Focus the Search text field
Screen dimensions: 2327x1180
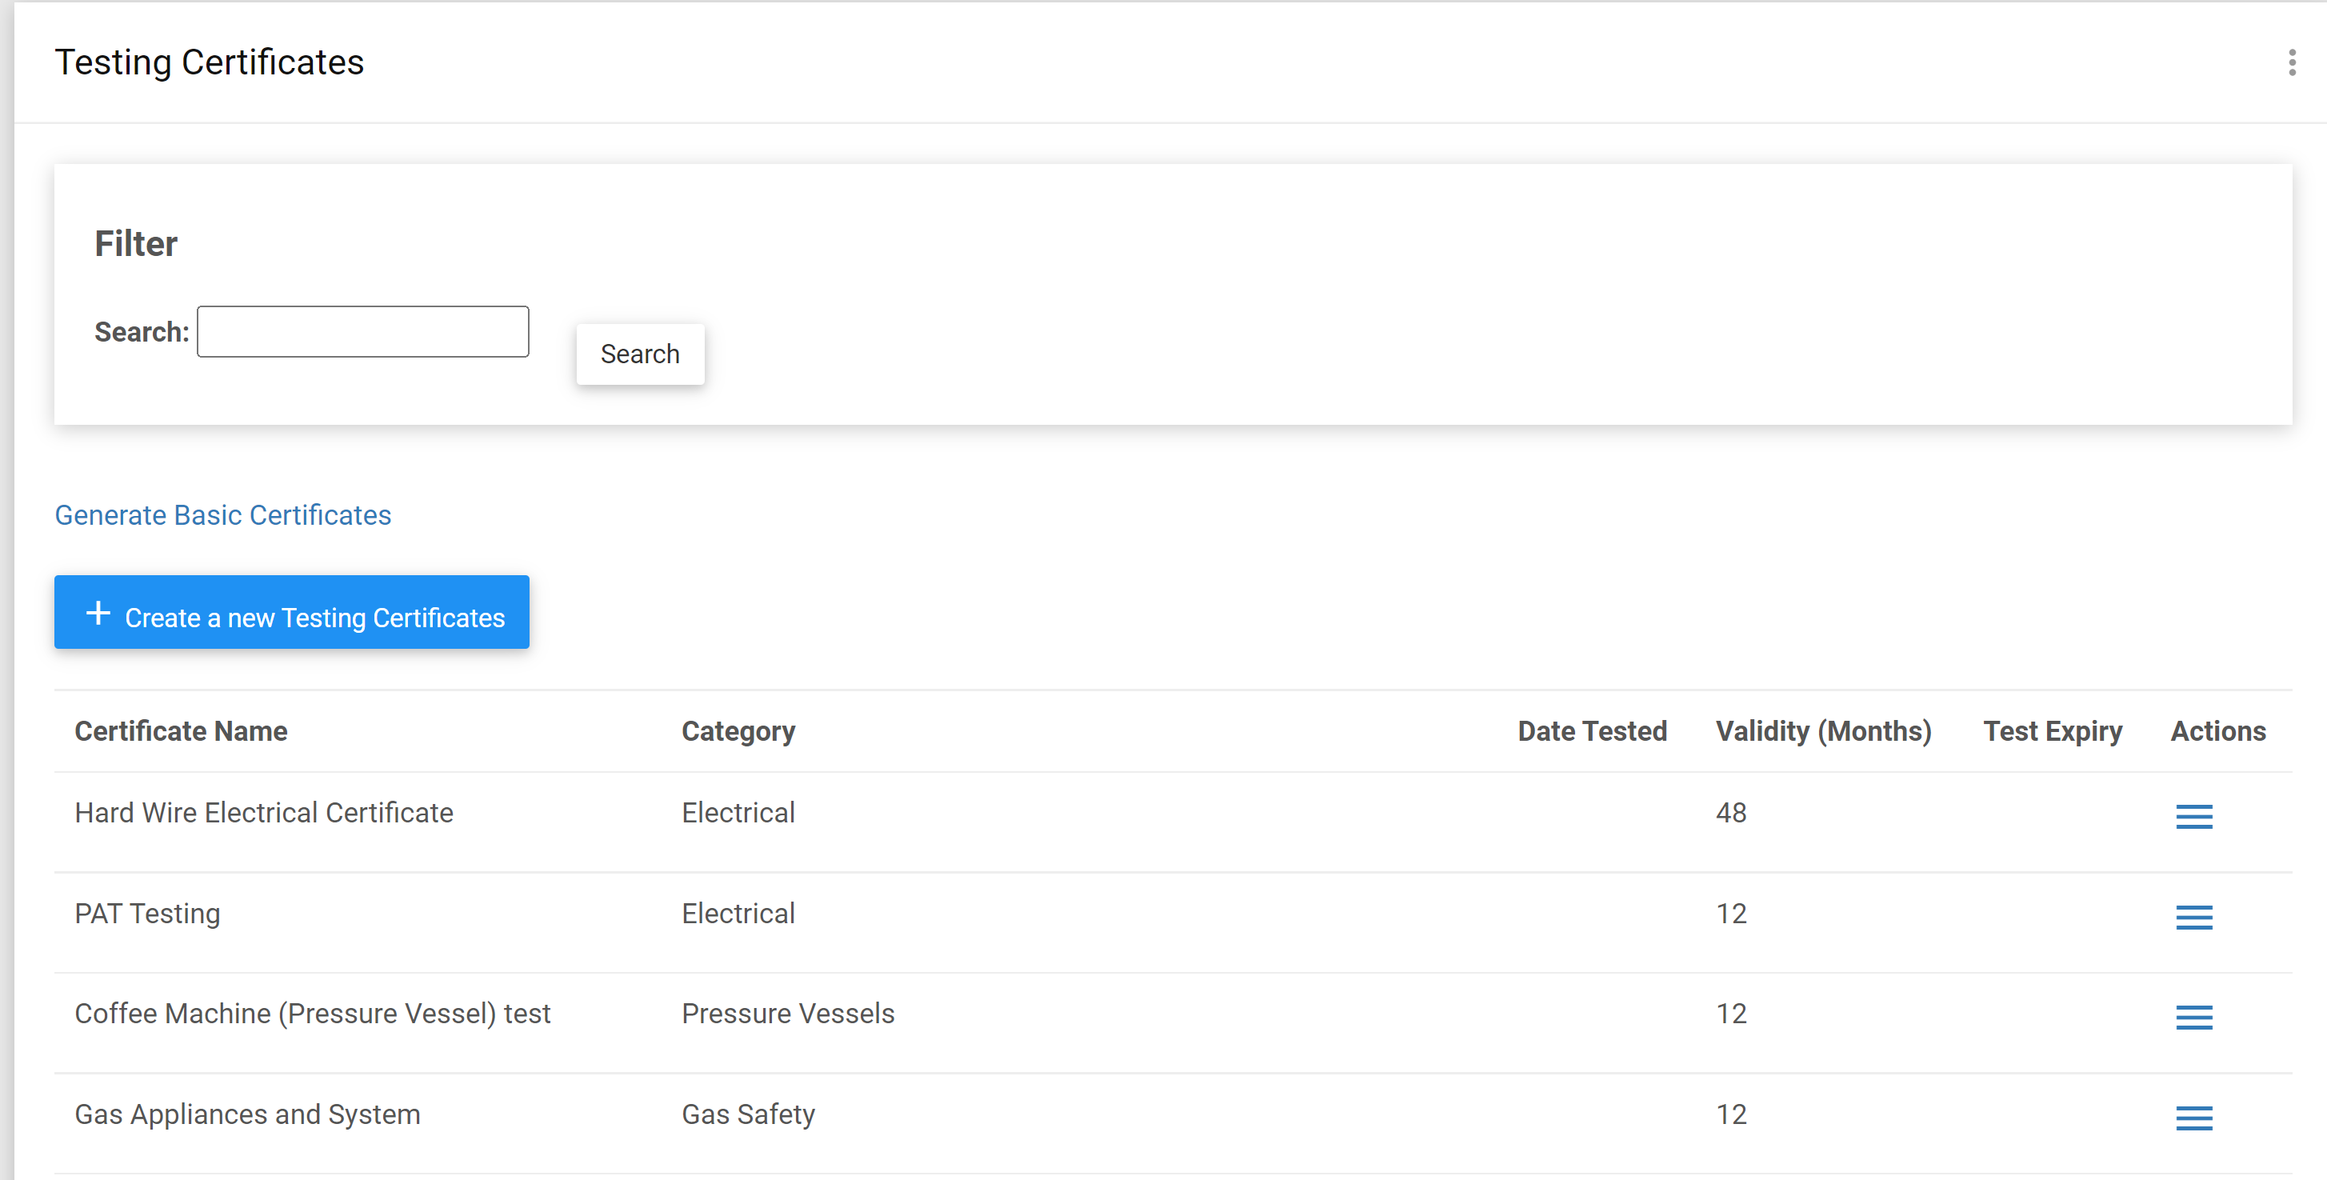(362, 331)
